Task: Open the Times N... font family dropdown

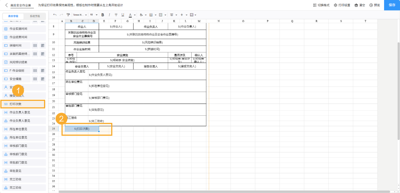Action: [x=80, y=15]
